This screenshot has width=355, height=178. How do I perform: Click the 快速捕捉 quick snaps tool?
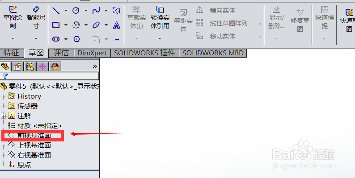click(x=325, y=17)
